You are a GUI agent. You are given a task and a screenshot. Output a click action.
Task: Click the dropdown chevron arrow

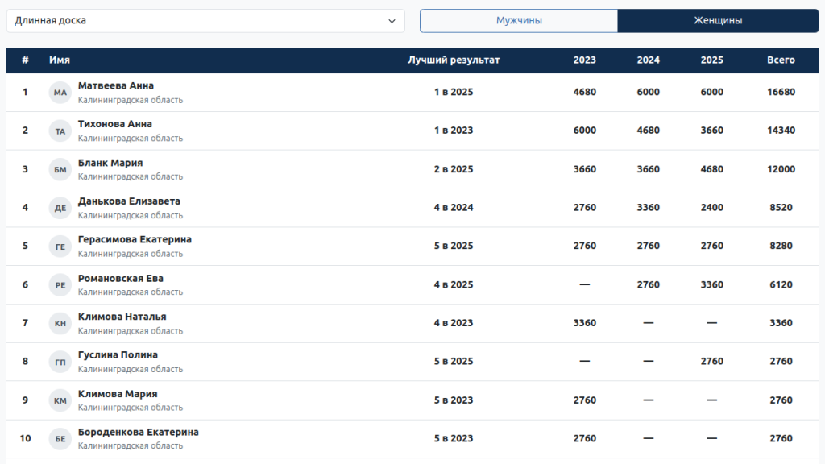(392, 21)
